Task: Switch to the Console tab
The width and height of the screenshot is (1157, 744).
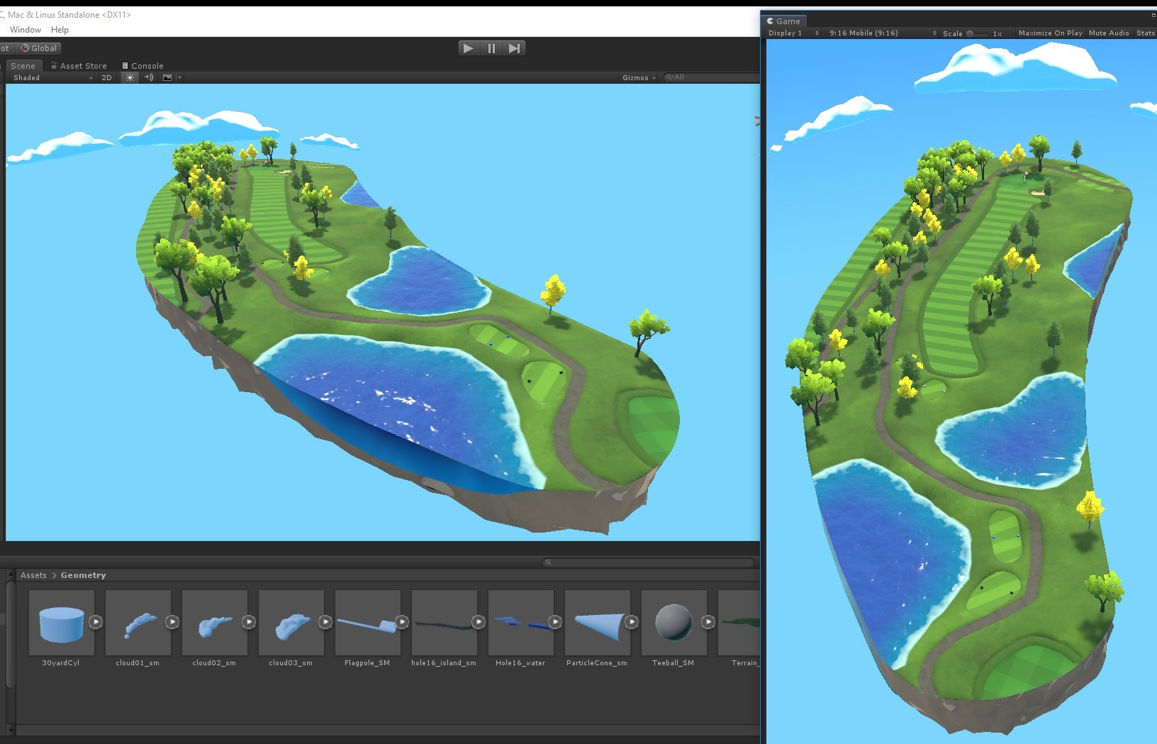Action: tap(142, 65)
